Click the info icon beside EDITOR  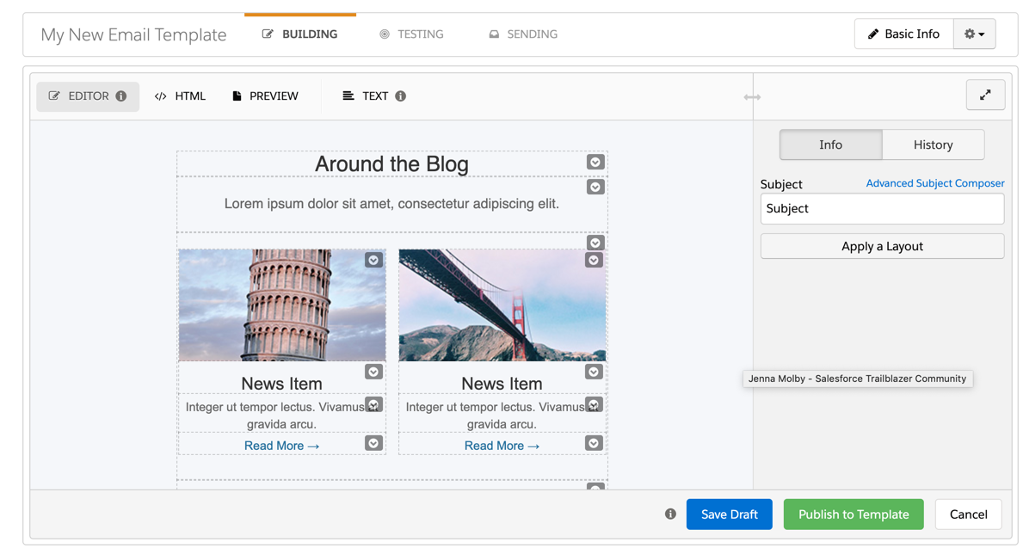121,96
